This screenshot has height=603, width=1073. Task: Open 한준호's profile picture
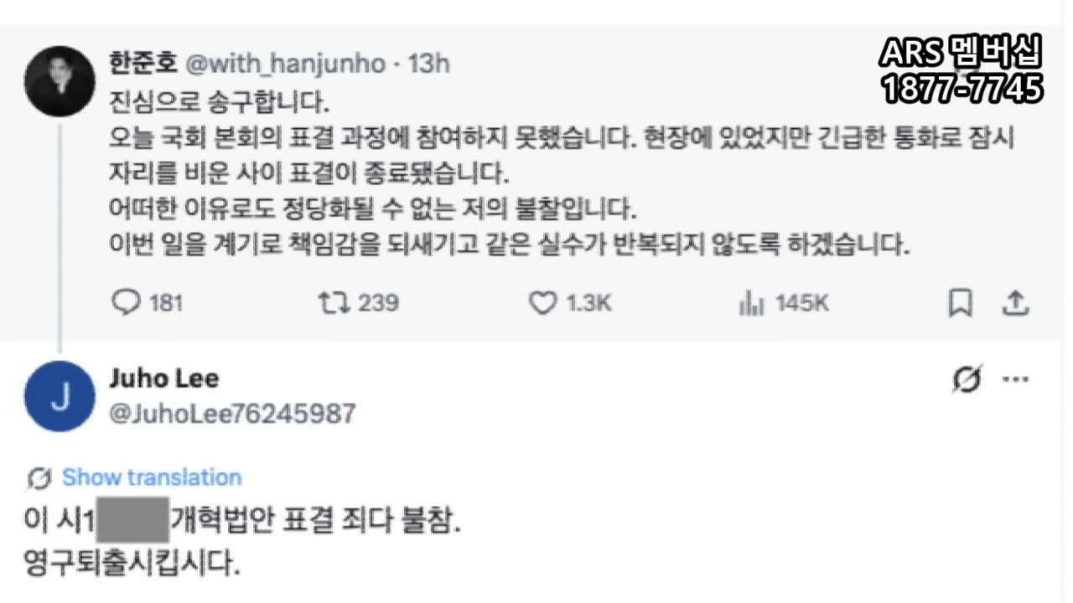(x=60, y=81)
